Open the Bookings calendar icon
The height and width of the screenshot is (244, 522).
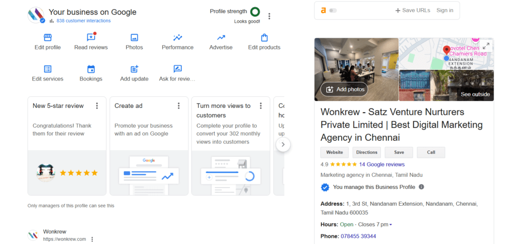91,69
